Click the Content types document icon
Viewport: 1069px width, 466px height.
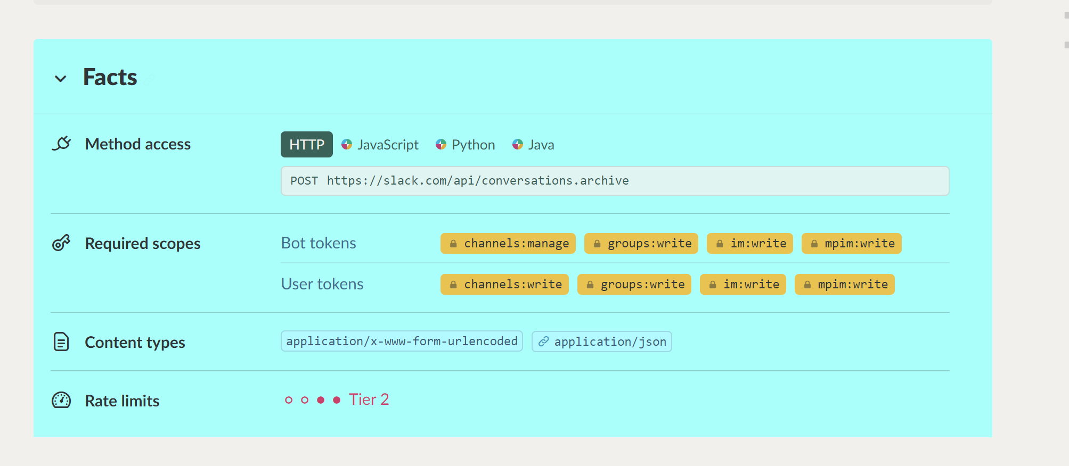pyautogui.click(x=61, y=342)
